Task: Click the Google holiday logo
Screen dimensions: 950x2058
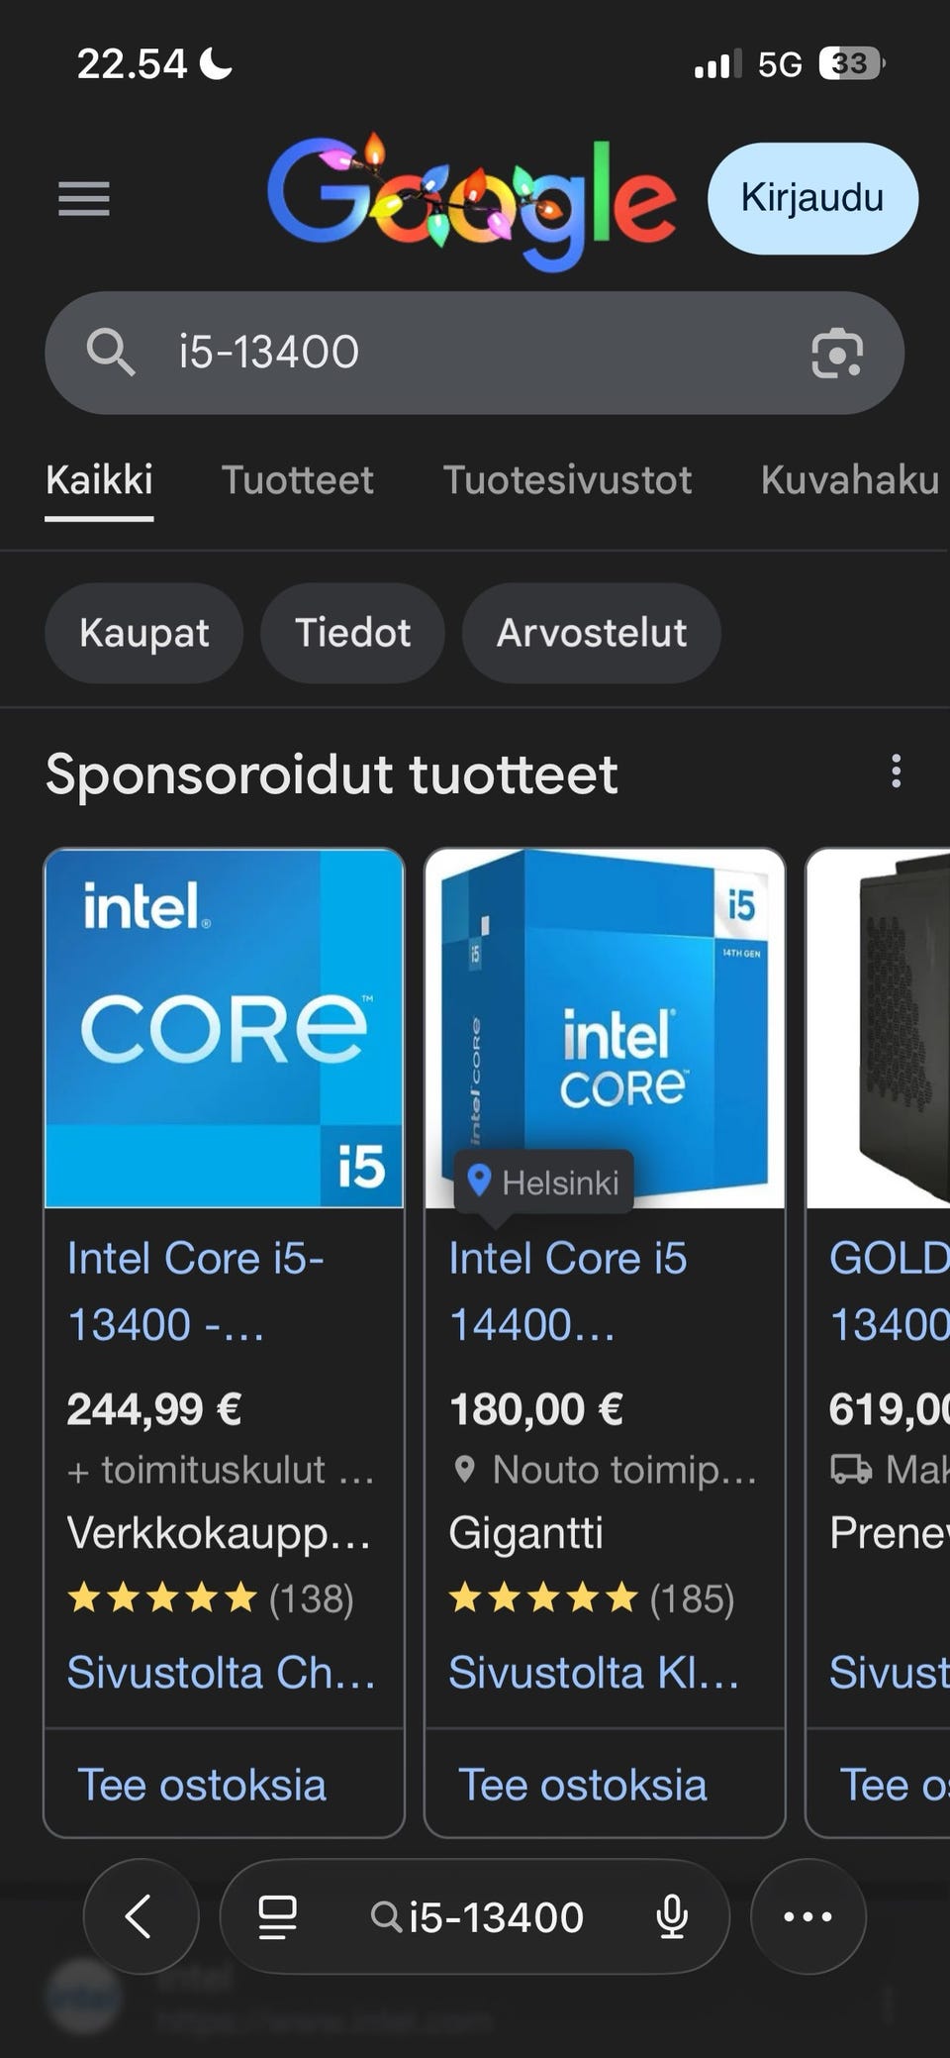Action: 471,199
